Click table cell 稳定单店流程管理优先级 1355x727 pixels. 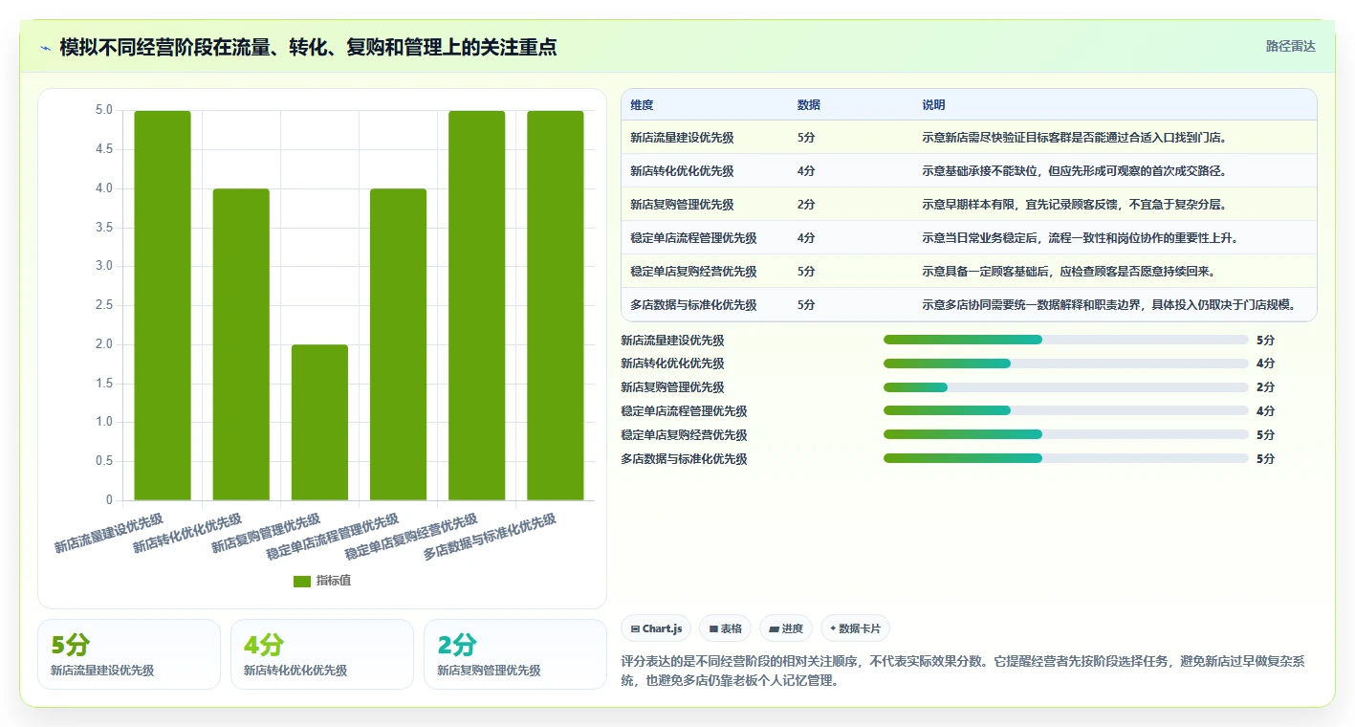click(x=693, y=238)
